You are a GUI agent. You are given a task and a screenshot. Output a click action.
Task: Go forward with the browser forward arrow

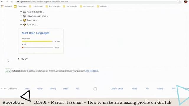pos(7,1)
